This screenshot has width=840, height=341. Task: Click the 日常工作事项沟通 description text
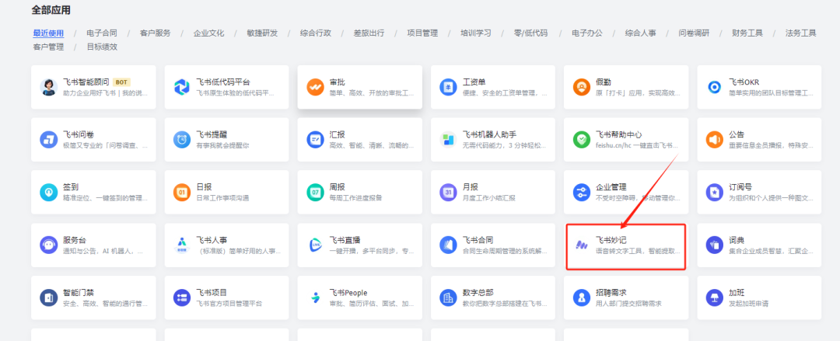(x=222, y=198)
